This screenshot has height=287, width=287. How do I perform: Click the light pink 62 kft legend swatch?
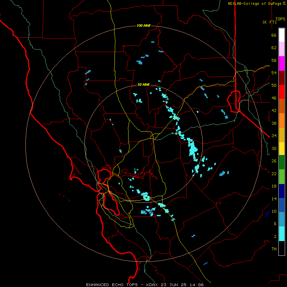click(x=282, y=49)
